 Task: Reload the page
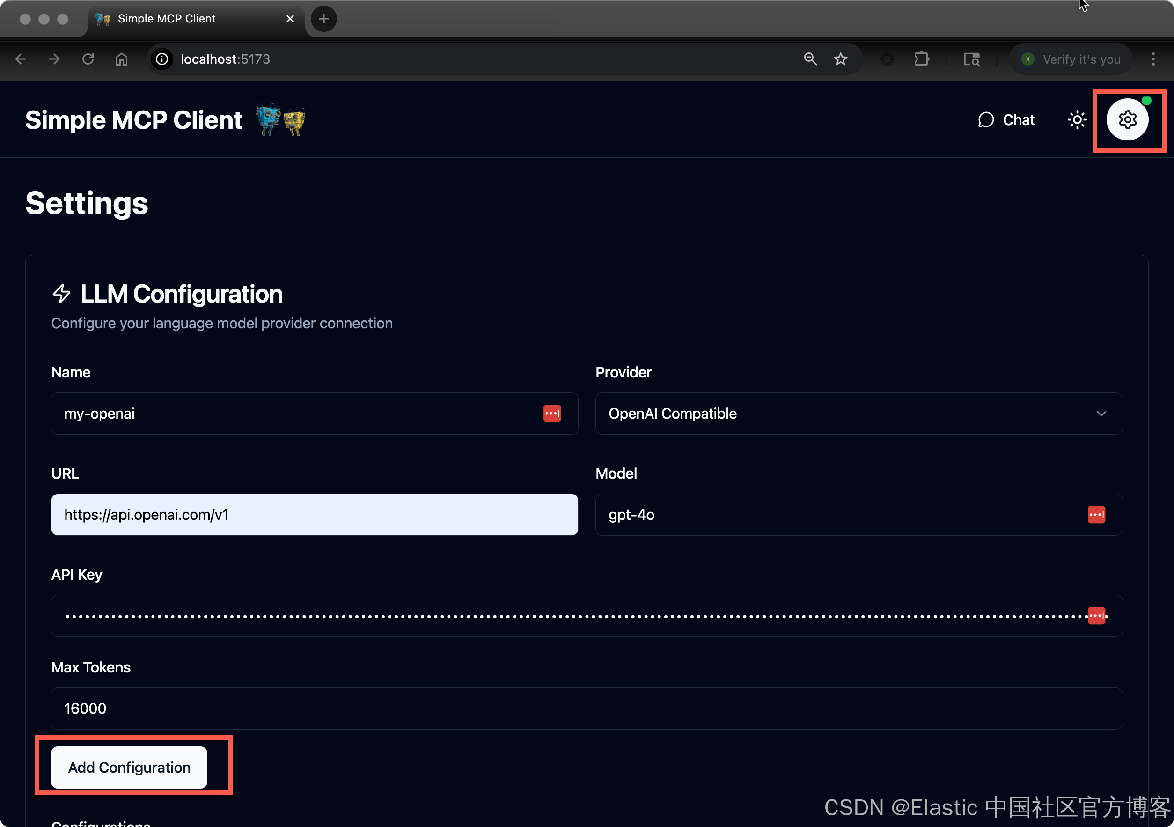pyautogui.click(x=88, y=59)
